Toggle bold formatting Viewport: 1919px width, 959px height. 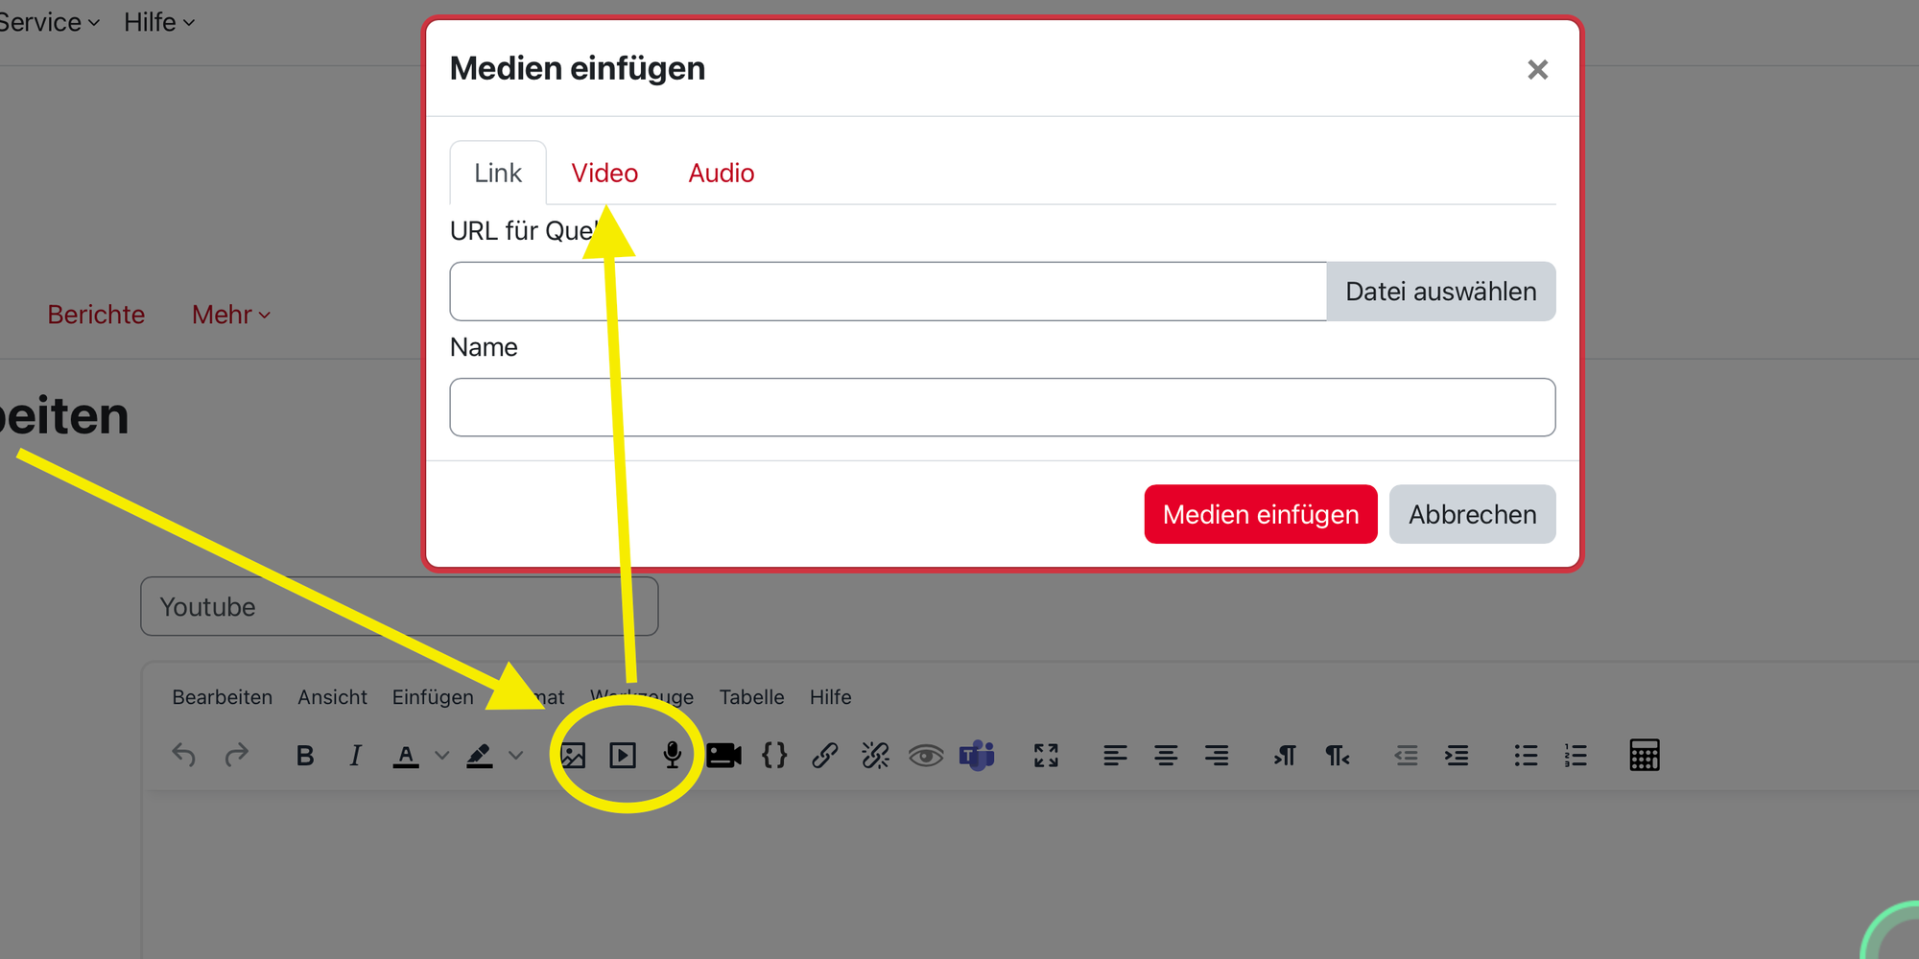tap(305, 756)
